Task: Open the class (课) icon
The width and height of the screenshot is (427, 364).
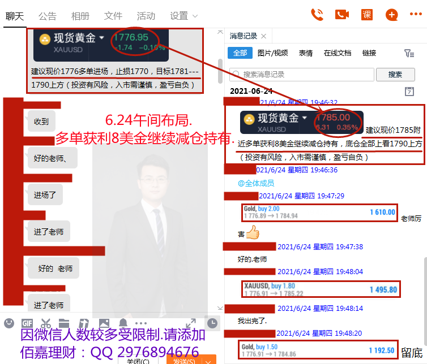Action: [367, 15]
